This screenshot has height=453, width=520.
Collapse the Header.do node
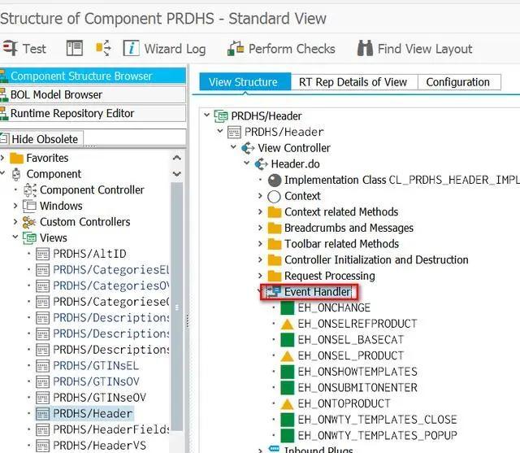click(x=247, y=163)
